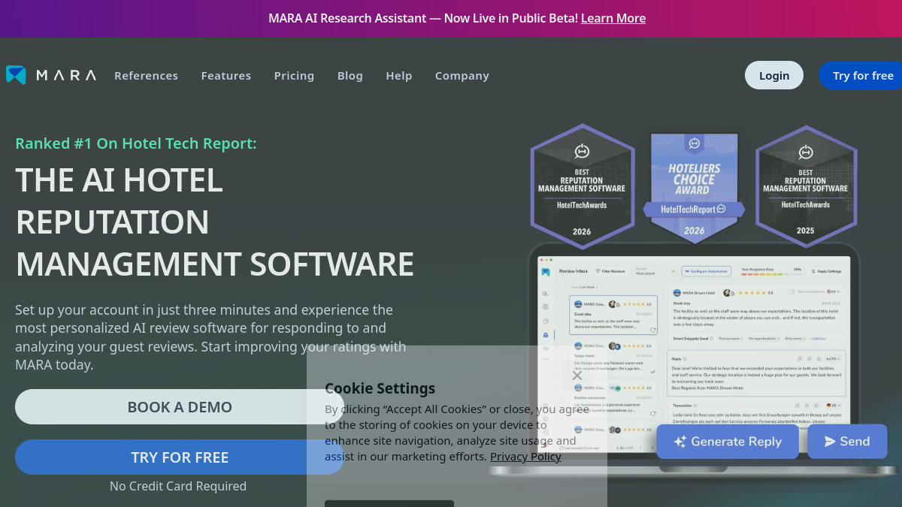Viewport: 902px width, 507px height.
Task: Open the Privacy Policy link
Action: coord(525,457)
